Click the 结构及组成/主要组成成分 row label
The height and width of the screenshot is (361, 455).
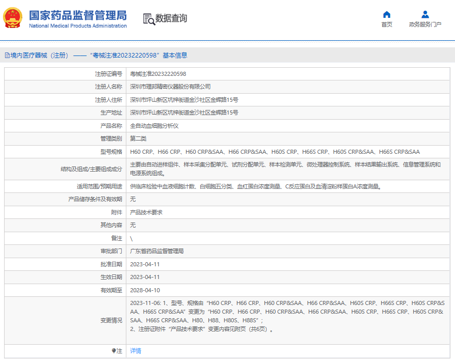pos(91,169)
